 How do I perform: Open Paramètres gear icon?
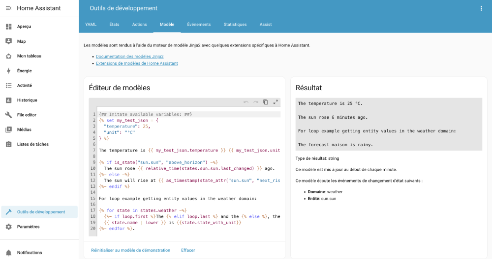click(8, 227)
